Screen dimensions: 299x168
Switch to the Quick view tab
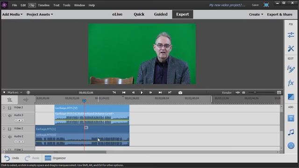139,14
